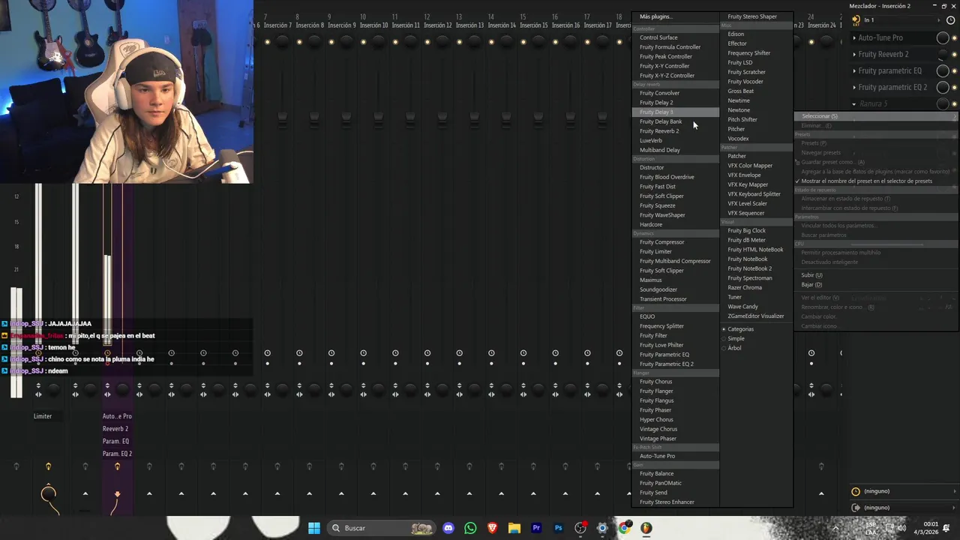Open File Explorer taskbar icon
960x540 pixels.
click(x=514, y=528)
